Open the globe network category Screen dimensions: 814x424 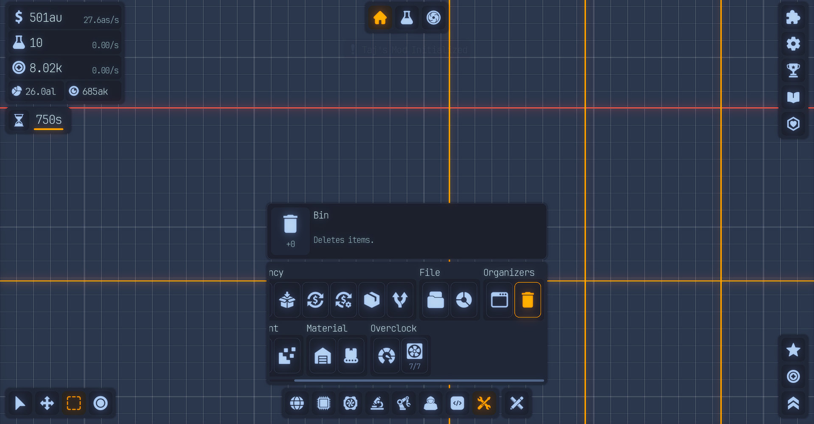tap(297, 403)
